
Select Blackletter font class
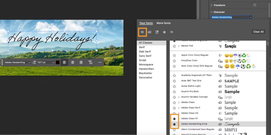pos(146,73)
